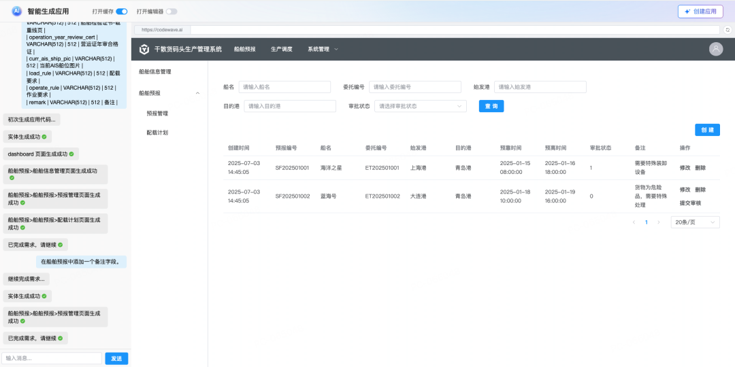Select 配载计划 in sidebar
This screenshot has width=735, height=367.
click(157, 133)
